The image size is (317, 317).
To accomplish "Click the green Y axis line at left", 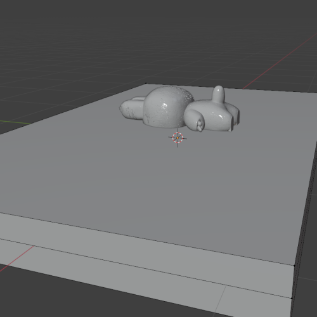I will click(15, 122).
